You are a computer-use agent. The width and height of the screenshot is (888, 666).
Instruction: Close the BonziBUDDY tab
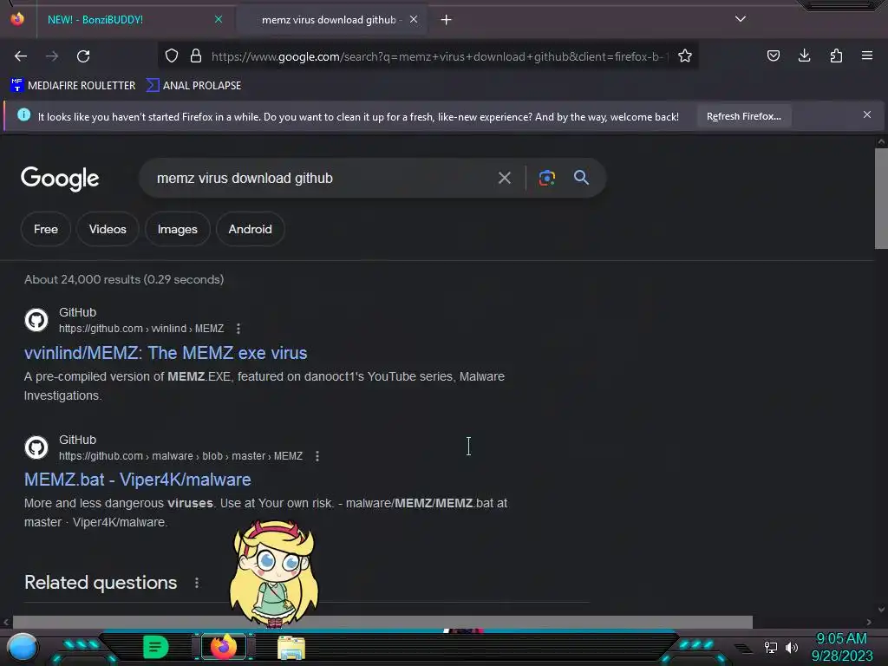pyautogui.click(x=219, y=20)
